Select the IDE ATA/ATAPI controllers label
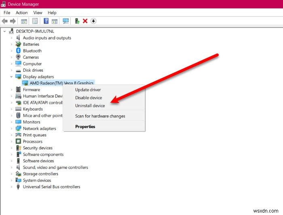 click(43, 102)
